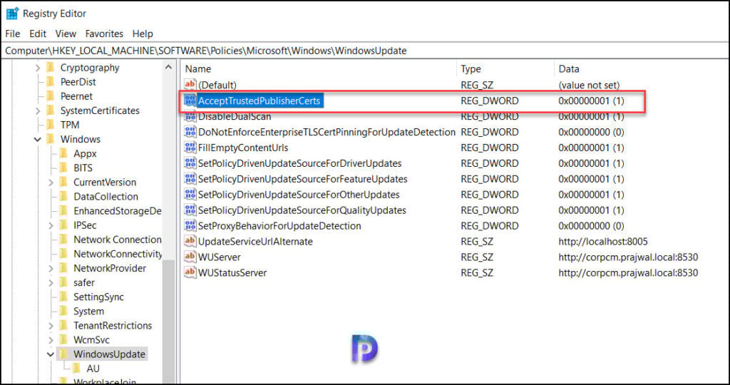Open the Favorites menu

point(104,34)
